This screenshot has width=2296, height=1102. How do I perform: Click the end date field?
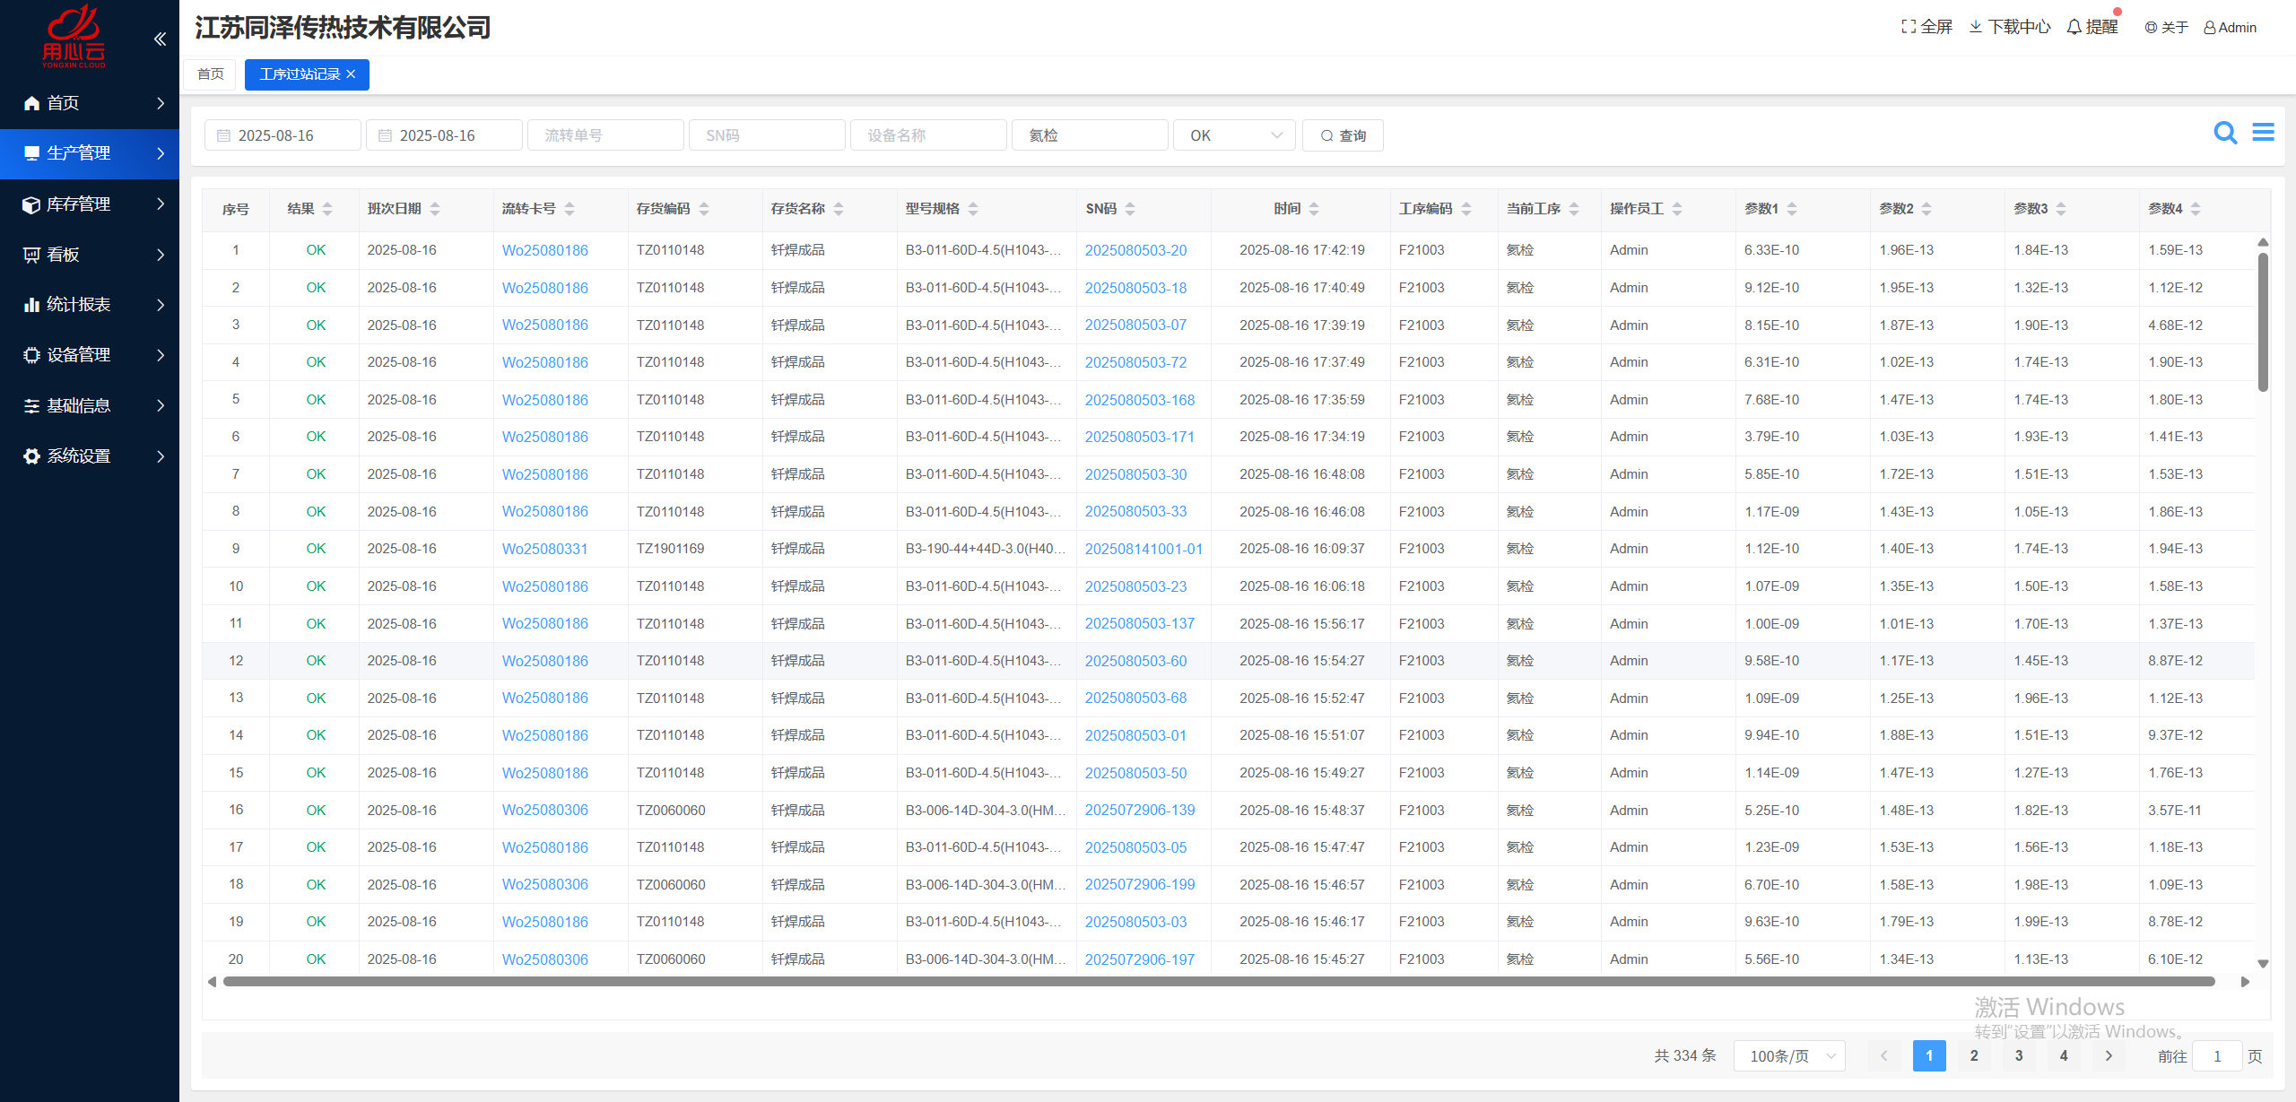tap(444, 135)
